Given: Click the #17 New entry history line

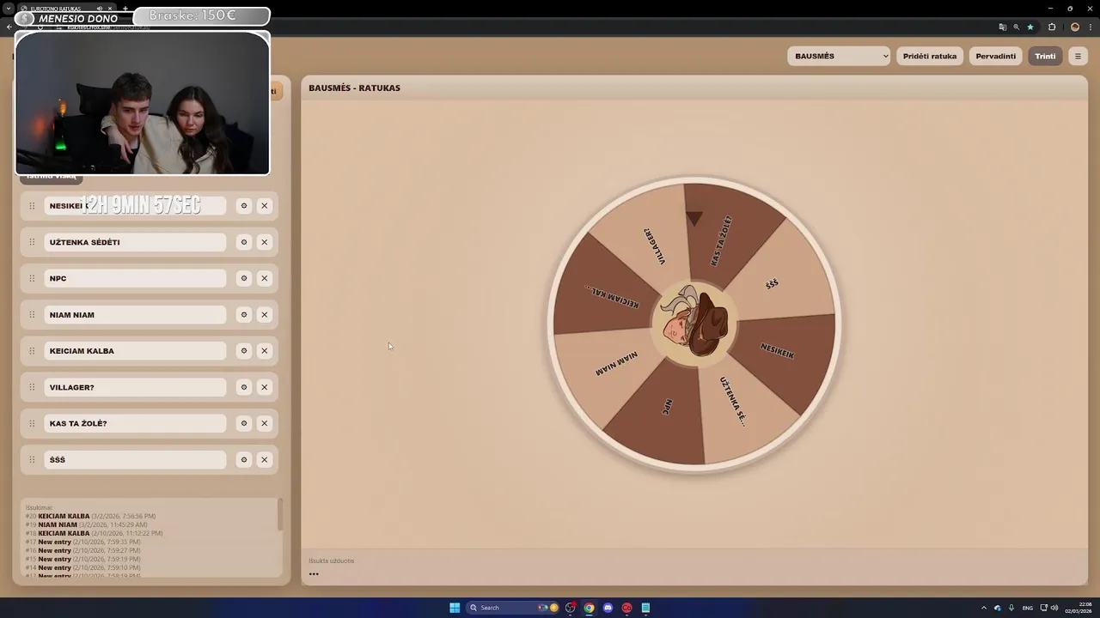Looking at the screenshot, I should pos(82,542).
